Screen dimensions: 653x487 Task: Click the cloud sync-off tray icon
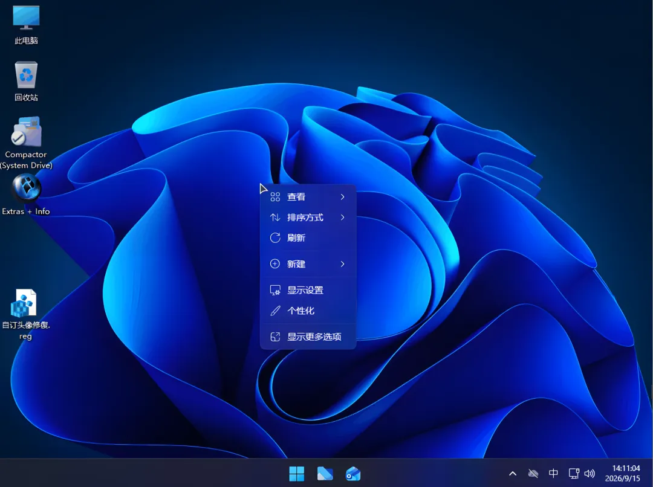(533, 474)
